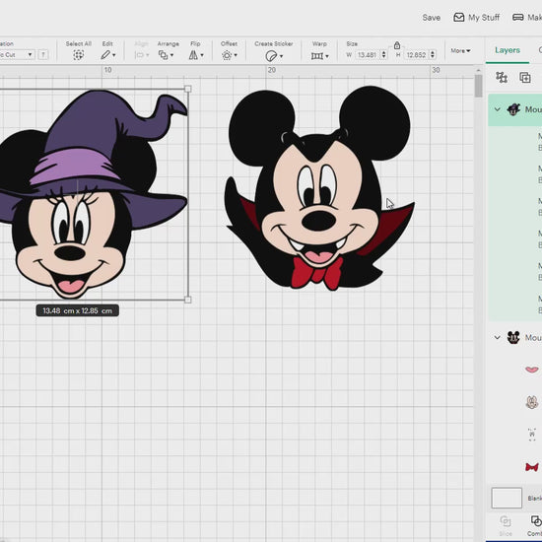Click the height value field

417,54
